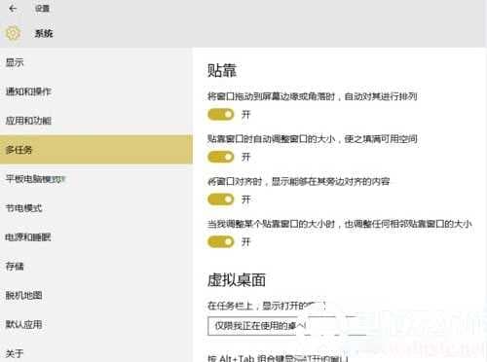This screenshot has height=362, width=487.
Task: Click the 设置 window title
Action: [42, 9]
